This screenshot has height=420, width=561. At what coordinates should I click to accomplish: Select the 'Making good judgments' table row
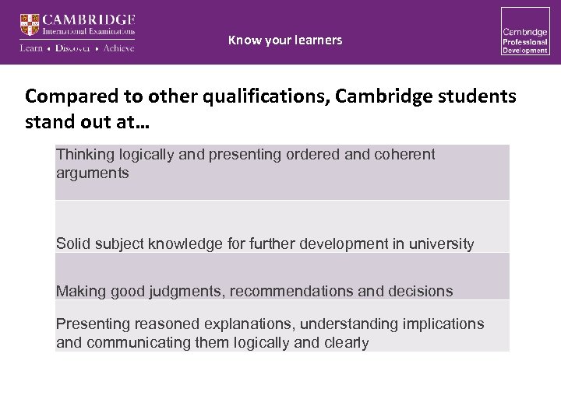[x=282, y=277]
